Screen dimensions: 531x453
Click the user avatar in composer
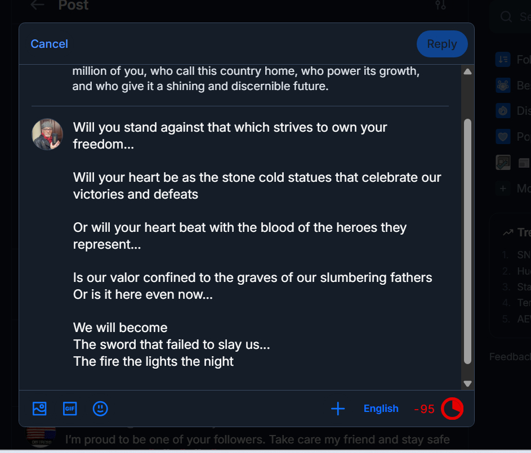pyautogui.click(x=47, y=134)
